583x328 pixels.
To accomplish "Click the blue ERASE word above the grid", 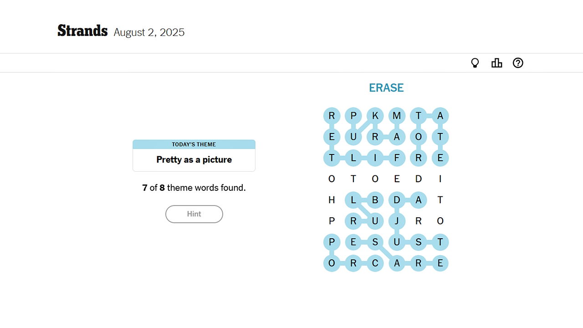I will (386, 87).
